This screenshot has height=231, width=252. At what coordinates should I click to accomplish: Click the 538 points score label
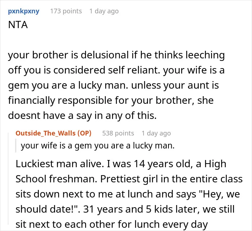[118, 133]
